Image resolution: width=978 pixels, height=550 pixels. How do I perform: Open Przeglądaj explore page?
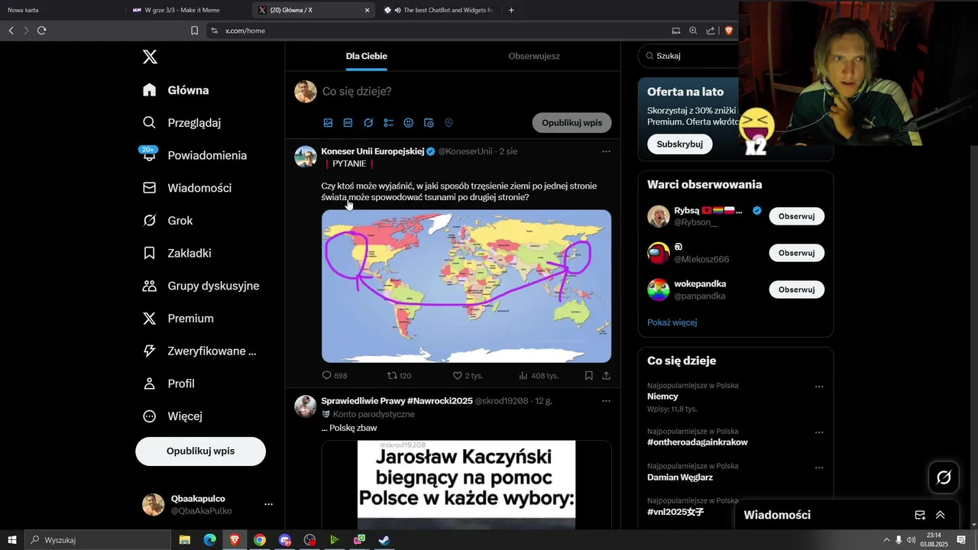coord(182,123)
